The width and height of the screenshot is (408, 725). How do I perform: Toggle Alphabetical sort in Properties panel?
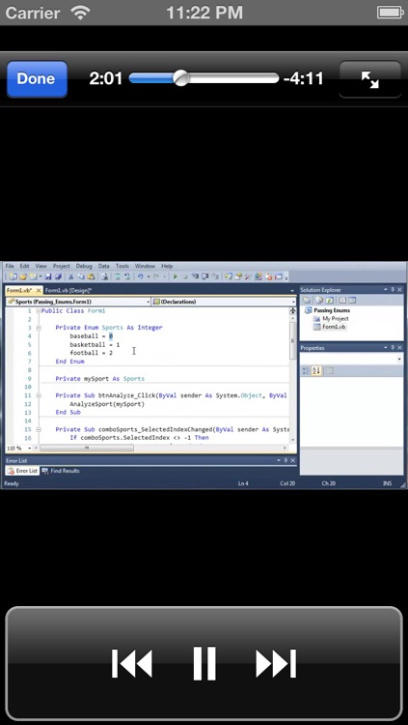(316, 371)
